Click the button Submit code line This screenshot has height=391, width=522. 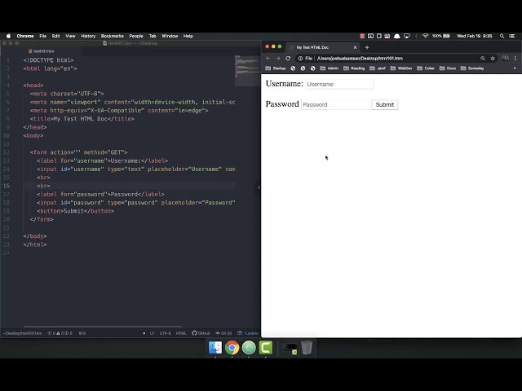(x=75, y=211)
